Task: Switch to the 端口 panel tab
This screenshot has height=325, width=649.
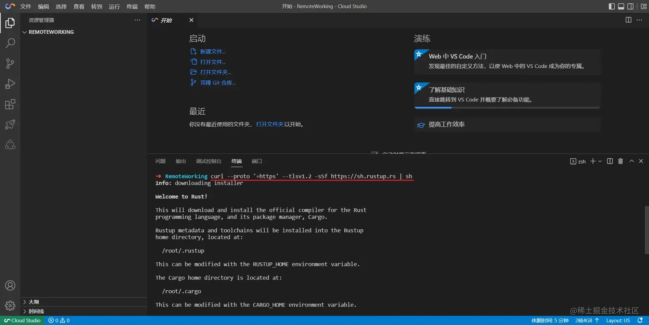Action: tap(257, 161)
